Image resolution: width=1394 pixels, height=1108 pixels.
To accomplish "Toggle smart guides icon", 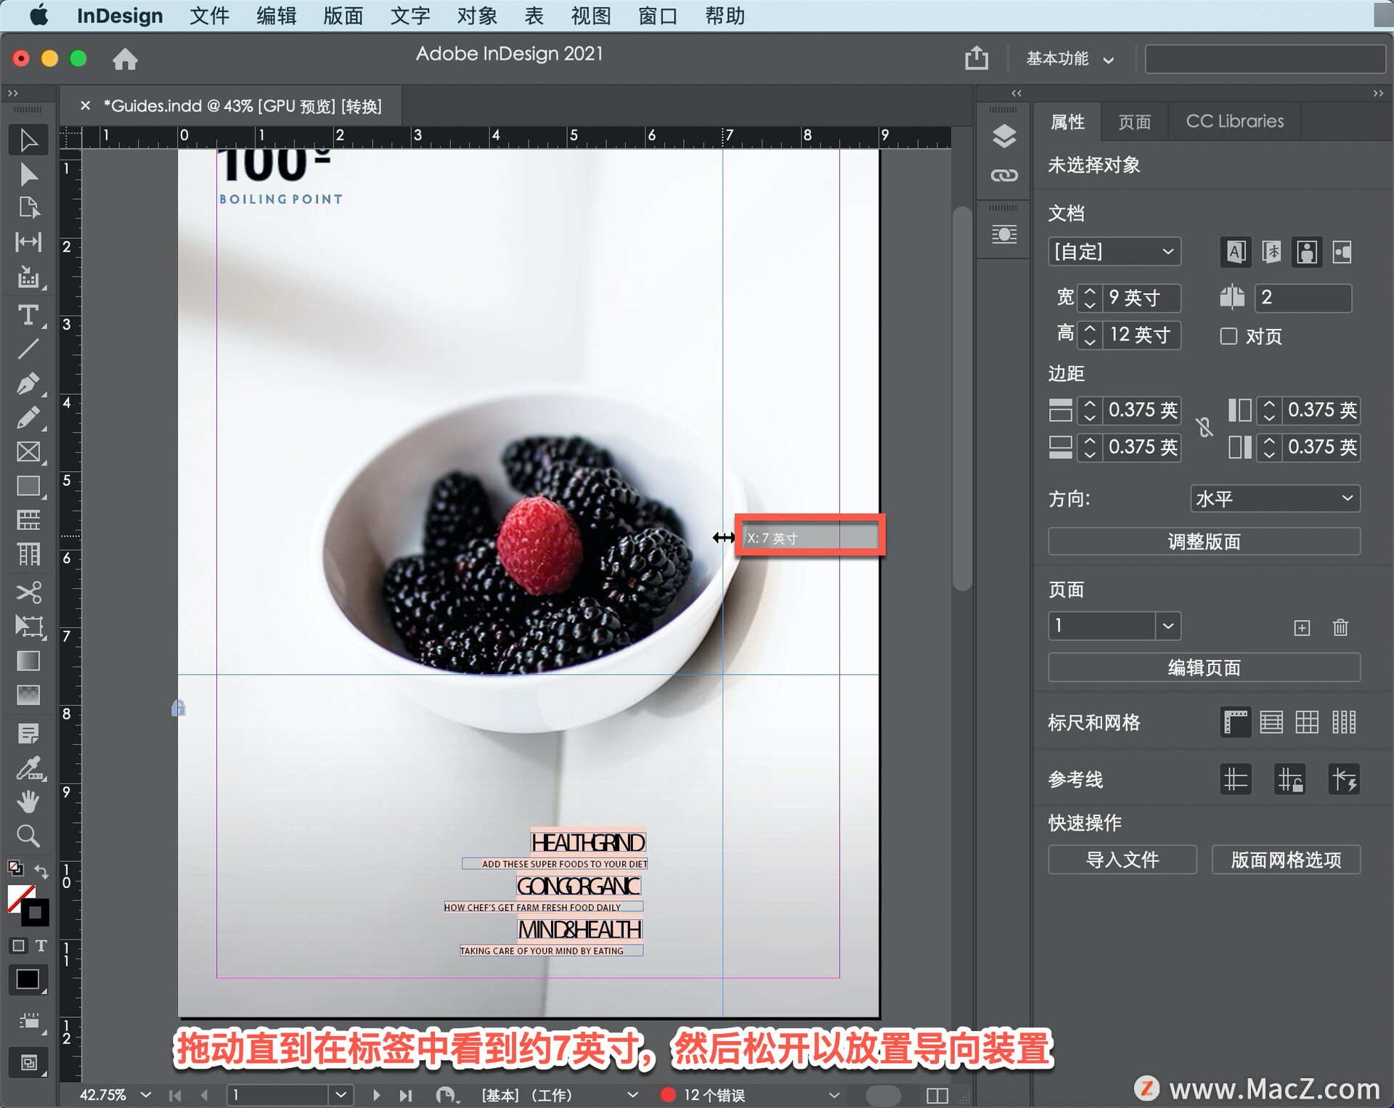I will pyautogui.click(x=1344, y=780).
